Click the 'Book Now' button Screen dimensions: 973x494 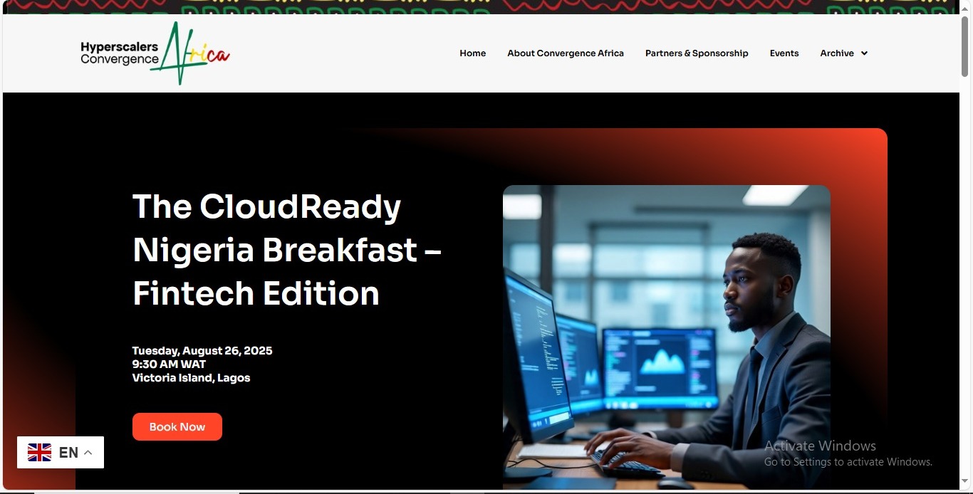(177, 426)
